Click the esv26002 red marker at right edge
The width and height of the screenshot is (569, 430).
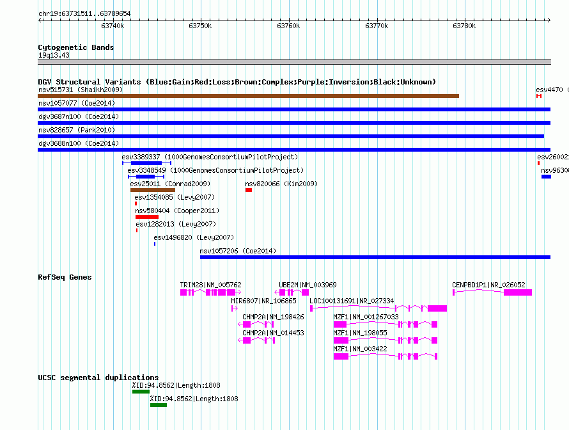(x=538, y=163)
